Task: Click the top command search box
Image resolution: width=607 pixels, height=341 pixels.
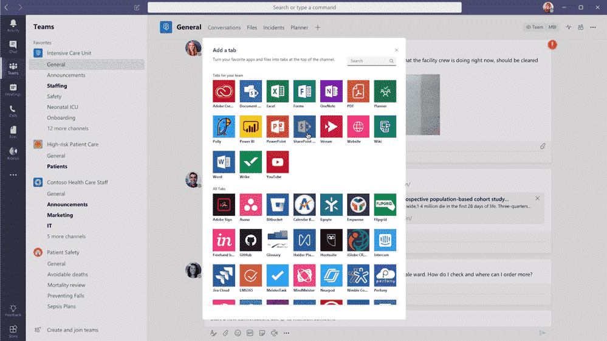Action: (304, 7)
